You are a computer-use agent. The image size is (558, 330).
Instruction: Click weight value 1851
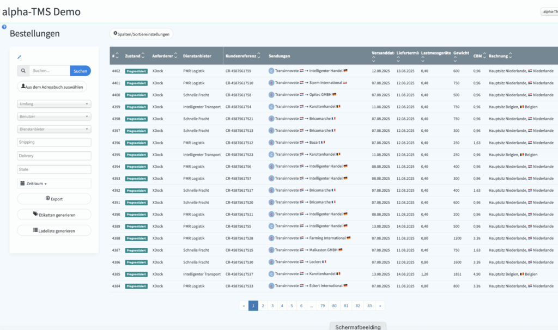457,274
